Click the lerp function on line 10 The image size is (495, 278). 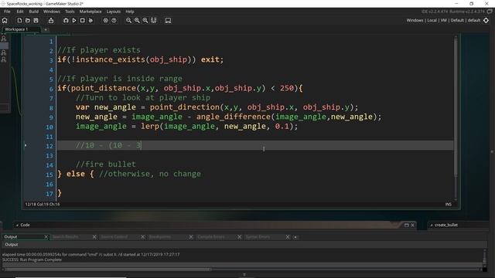[x=150, y=127]
